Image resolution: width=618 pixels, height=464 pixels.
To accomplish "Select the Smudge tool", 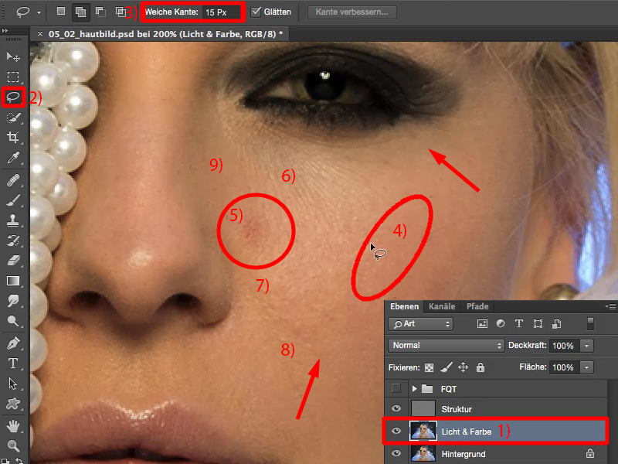I will tap(13, 301).
